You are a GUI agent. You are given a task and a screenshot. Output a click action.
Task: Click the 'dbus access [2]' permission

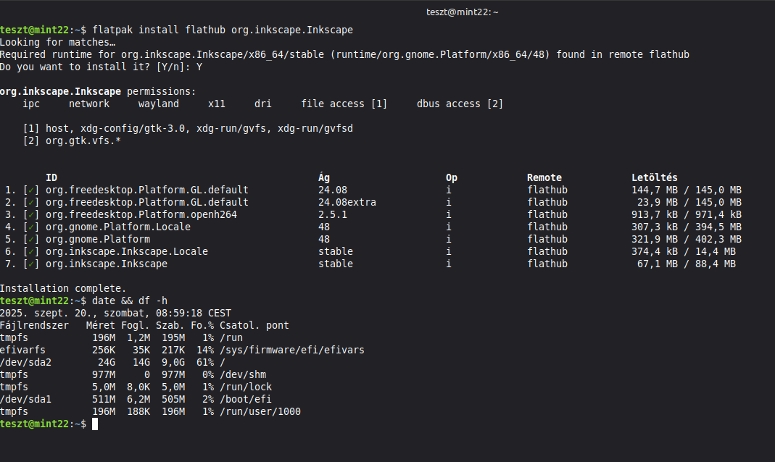pyautogui.click(x=460, y=104)
